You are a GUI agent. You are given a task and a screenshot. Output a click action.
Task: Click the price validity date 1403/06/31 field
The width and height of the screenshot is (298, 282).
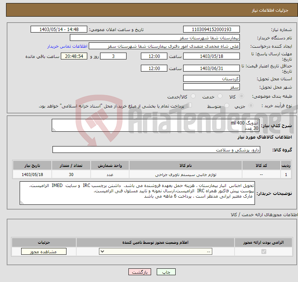pos(212,68)
